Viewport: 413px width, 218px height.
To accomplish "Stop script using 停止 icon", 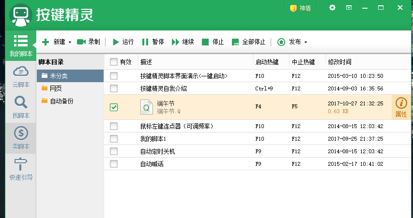I will coord(205,42).
